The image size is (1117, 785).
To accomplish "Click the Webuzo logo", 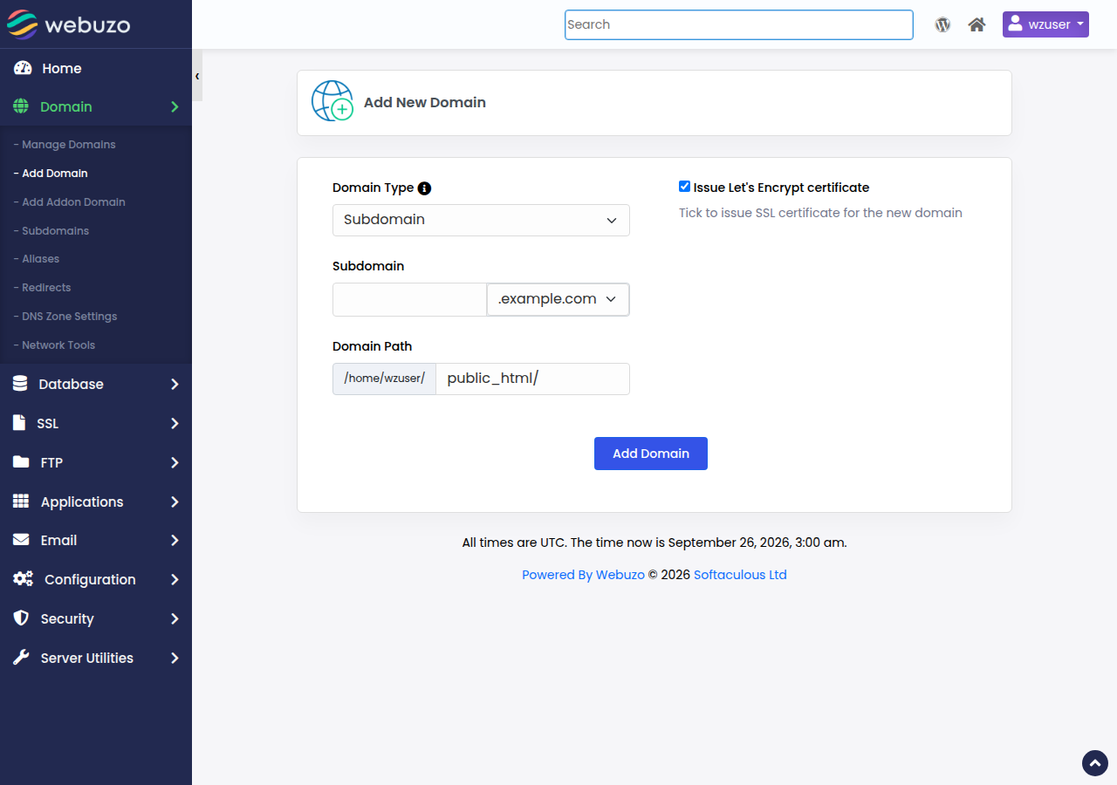I will click(x=69, y=24).
